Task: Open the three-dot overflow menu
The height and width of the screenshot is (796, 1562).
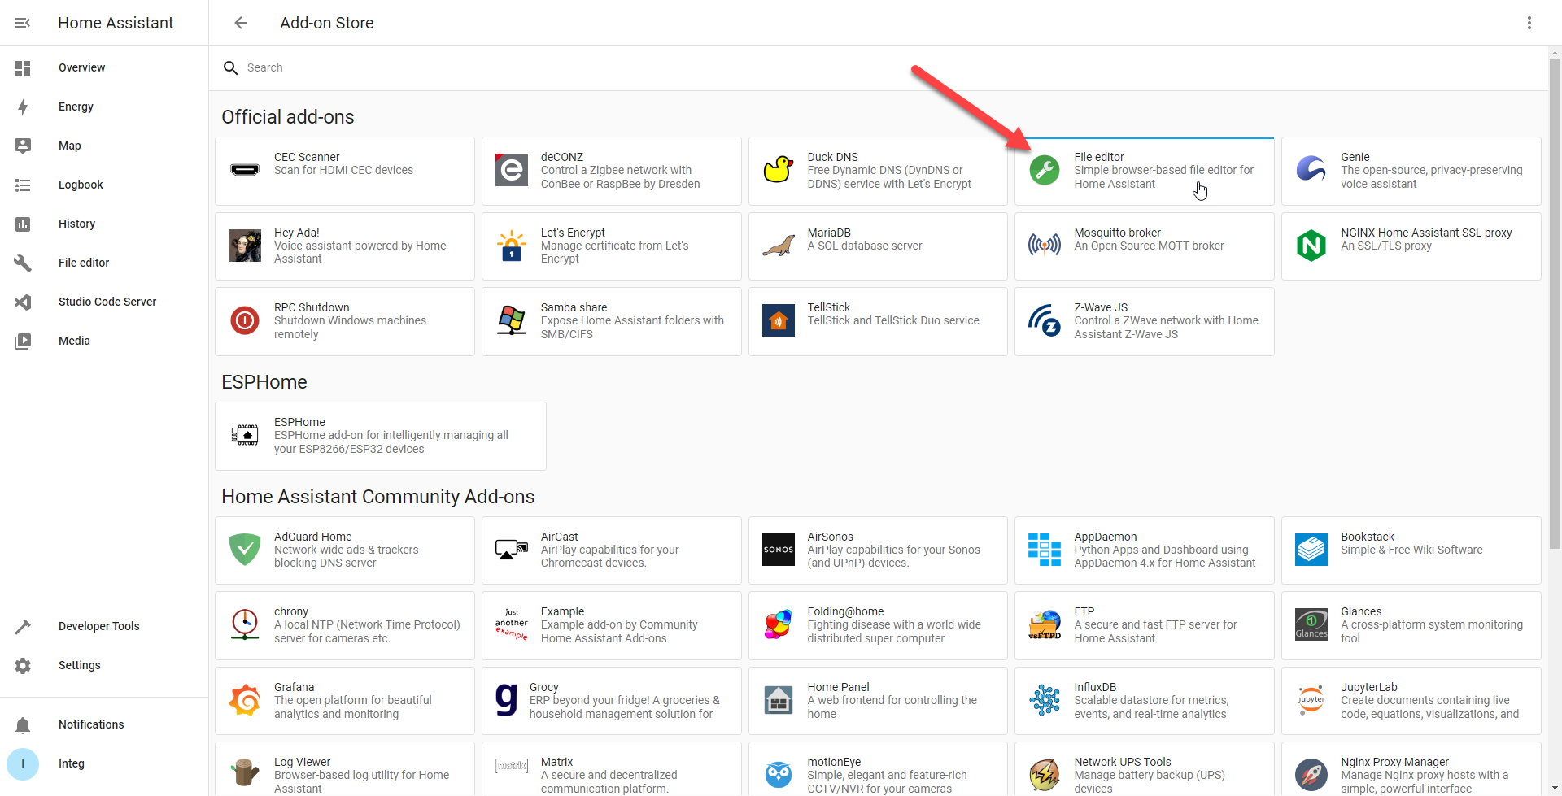Action: click(x=1529, y=23)
